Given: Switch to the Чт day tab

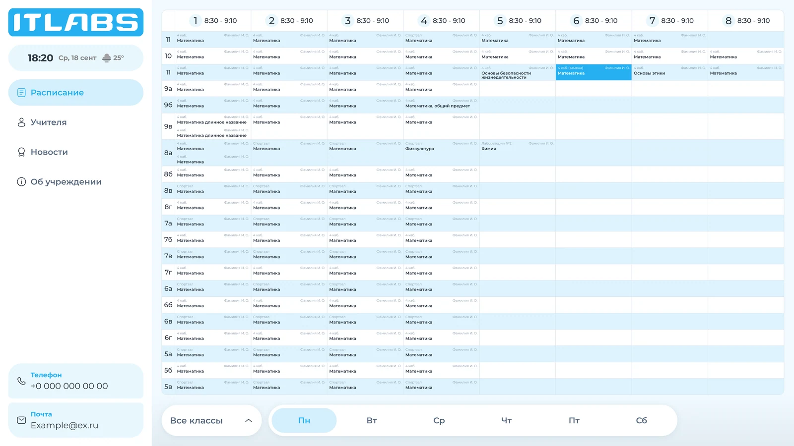Looking at the screenshot, I should 507,421.
